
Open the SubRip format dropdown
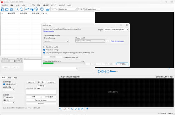[67, 9]
